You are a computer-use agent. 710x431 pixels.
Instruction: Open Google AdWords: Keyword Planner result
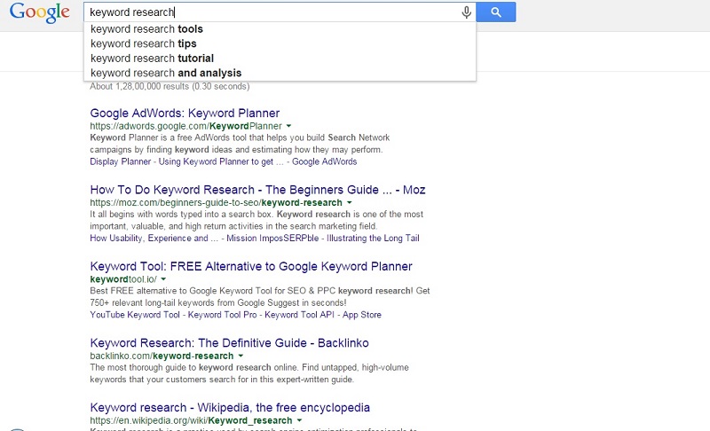(185, 113)
